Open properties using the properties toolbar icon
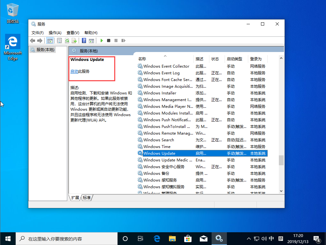 click(59, 41)
